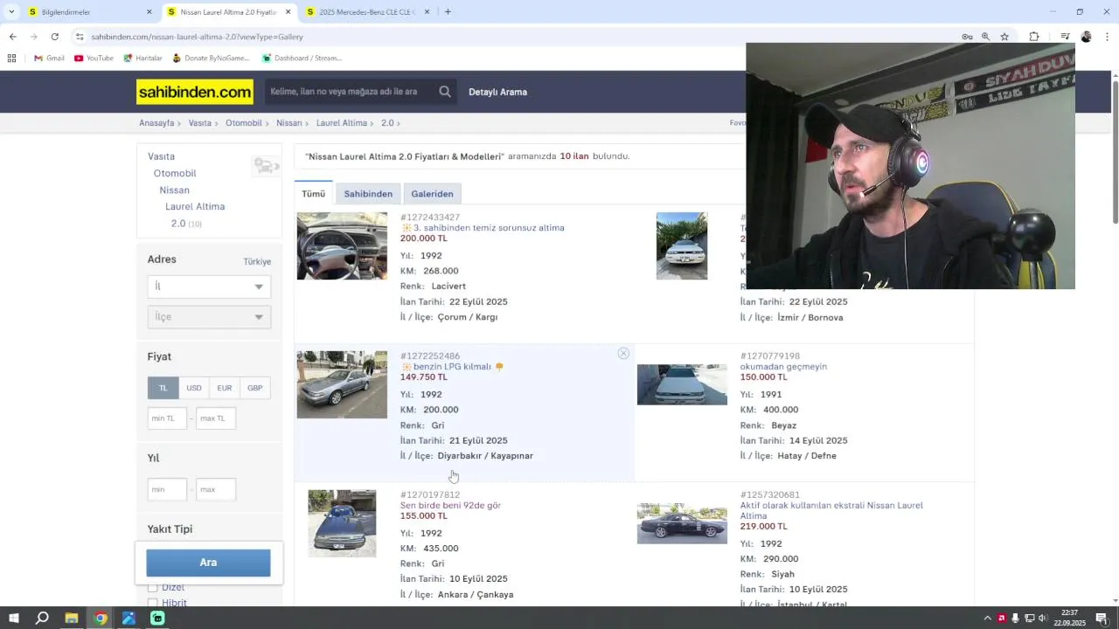Open thumbnail of 3. sahibinden temiz listing
Screen dimensions: 1119x629
pyautogui.click(x=342, y=245)
